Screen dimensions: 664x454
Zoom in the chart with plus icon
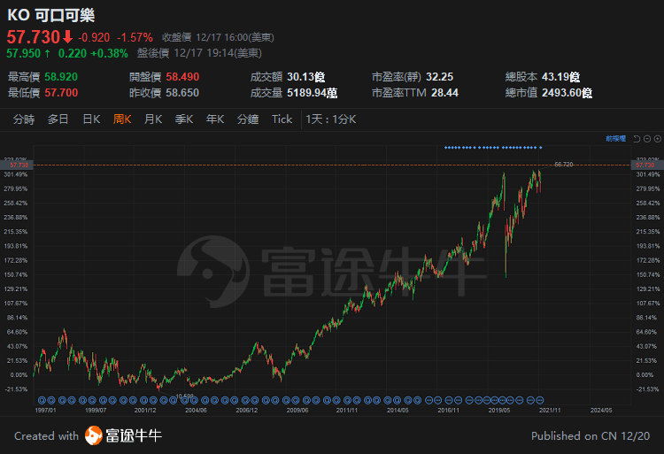pos(658,139)
